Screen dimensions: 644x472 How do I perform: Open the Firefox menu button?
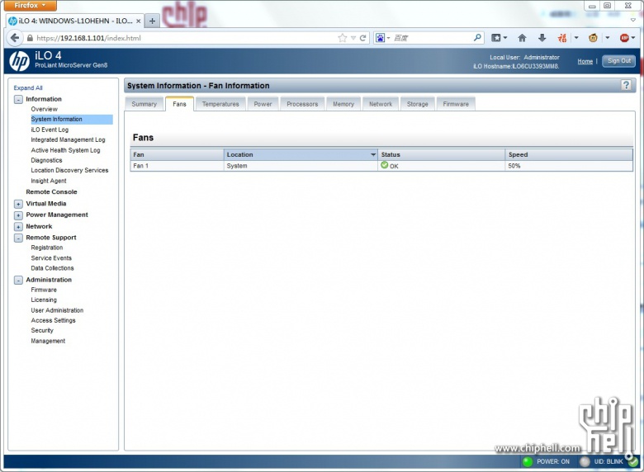(30, 5)
